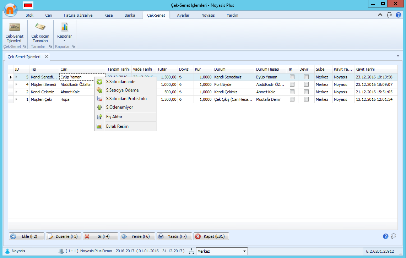
Task: Toggle HK checkbox for Abdülkadir ÖZaltın row
Action: 292,84
